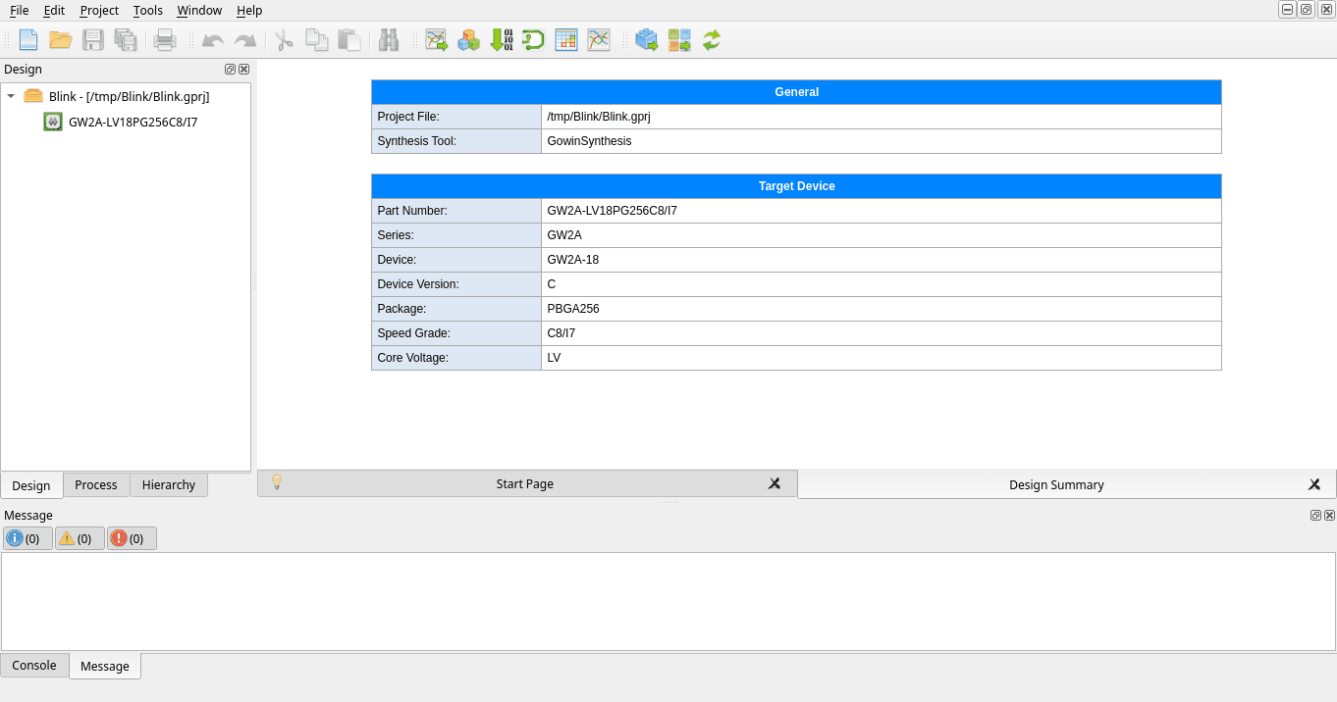Viewport: 1337px width, 702px height.
Task: Close the Design panel
Action: (244, 69)
